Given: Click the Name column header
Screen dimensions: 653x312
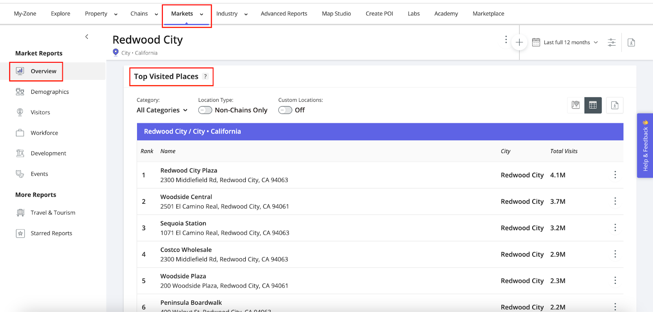Looking at the screenshot, I should pyautogui.click(x=168, y=151).
